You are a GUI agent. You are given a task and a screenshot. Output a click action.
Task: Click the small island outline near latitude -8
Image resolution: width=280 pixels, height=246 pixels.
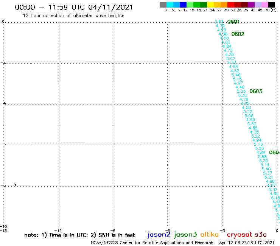tap(15, 185)
